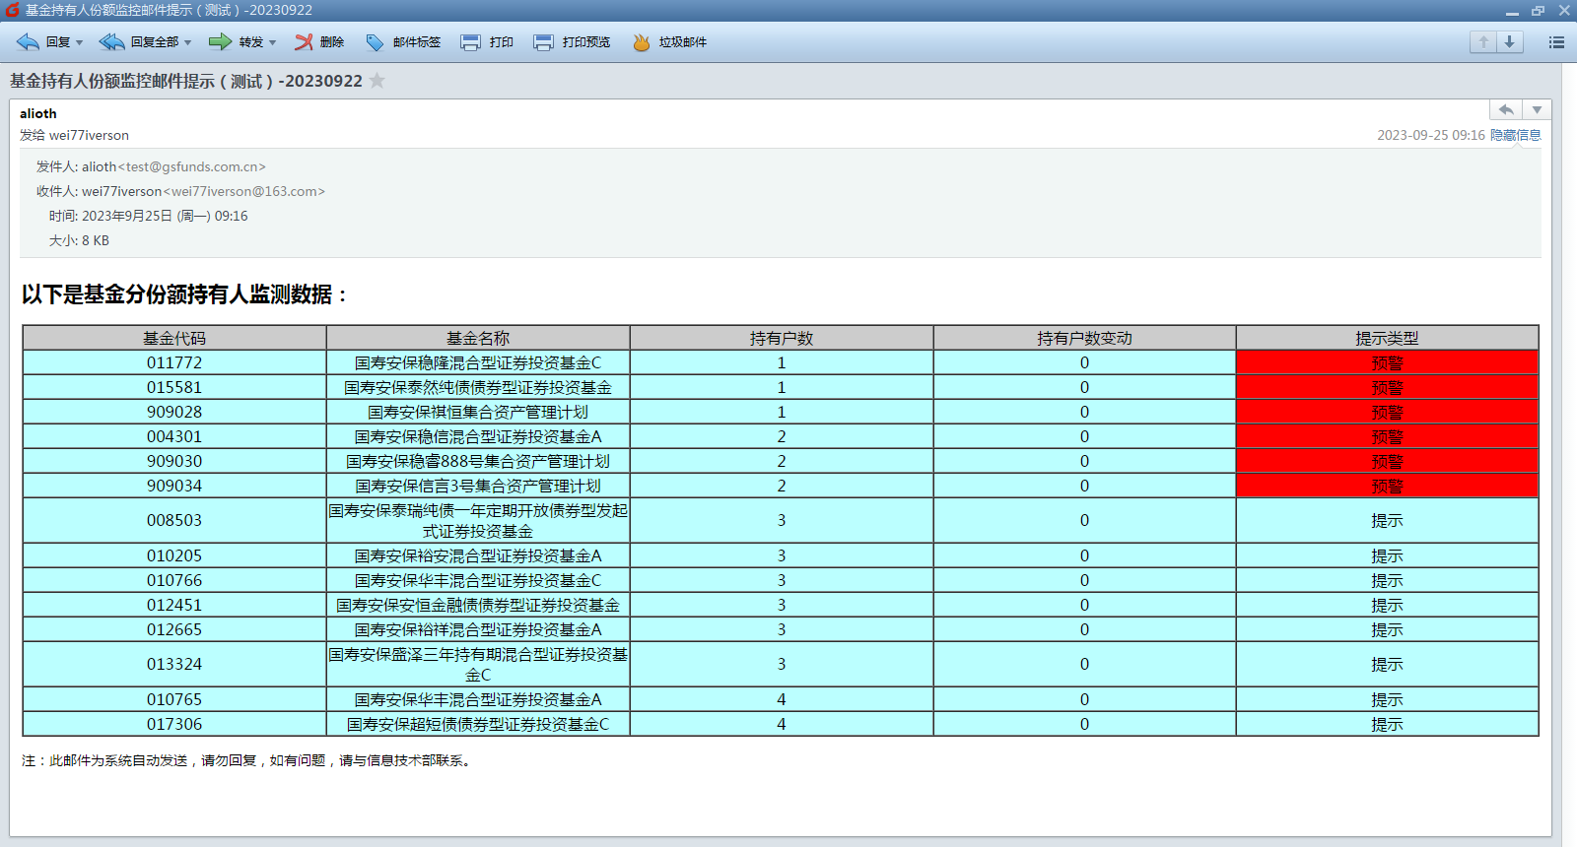Click the red 预警 cell for 909034

(1387, 486)
